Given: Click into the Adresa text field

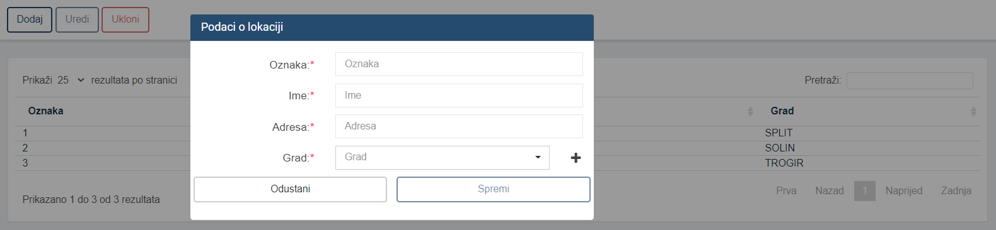Looking at the screenshot, I should pos(459,126).
